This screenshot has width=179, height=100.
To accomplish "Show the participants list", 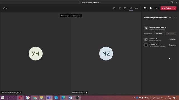I will tap(114, 8).
